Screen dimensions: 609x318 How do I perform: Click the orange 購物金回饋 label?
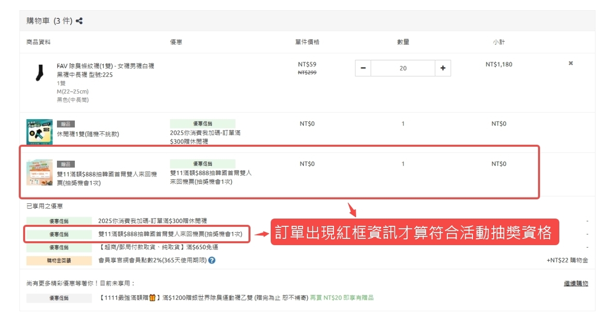tap(59, 261)
